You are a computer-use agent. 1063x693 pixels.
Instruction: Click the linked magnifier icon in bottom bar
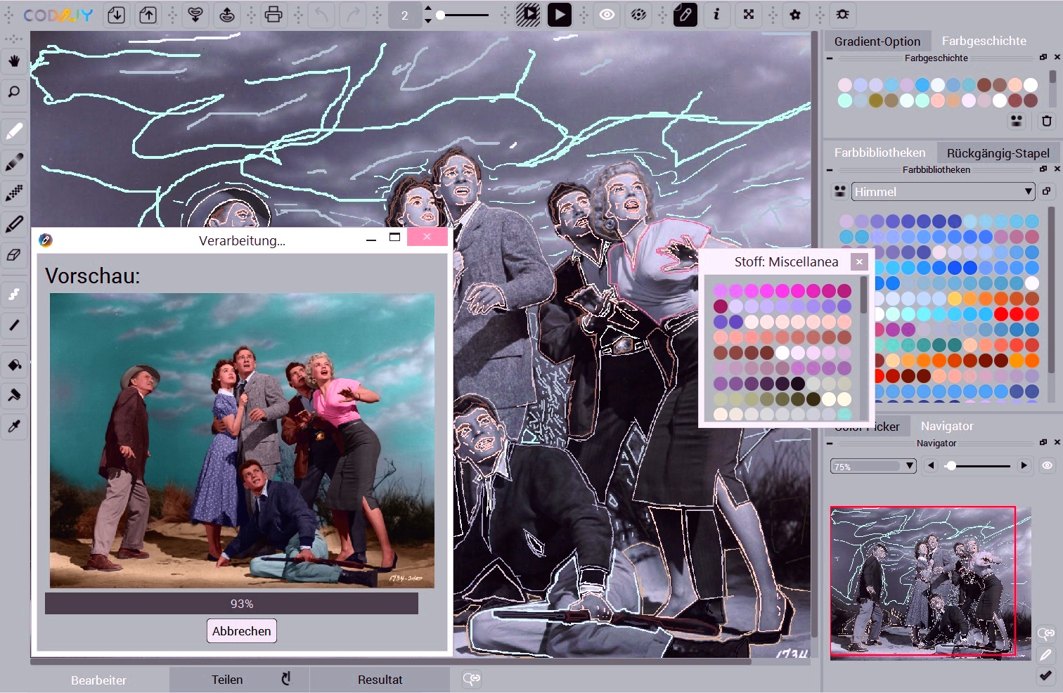click(x=472, y=679)
